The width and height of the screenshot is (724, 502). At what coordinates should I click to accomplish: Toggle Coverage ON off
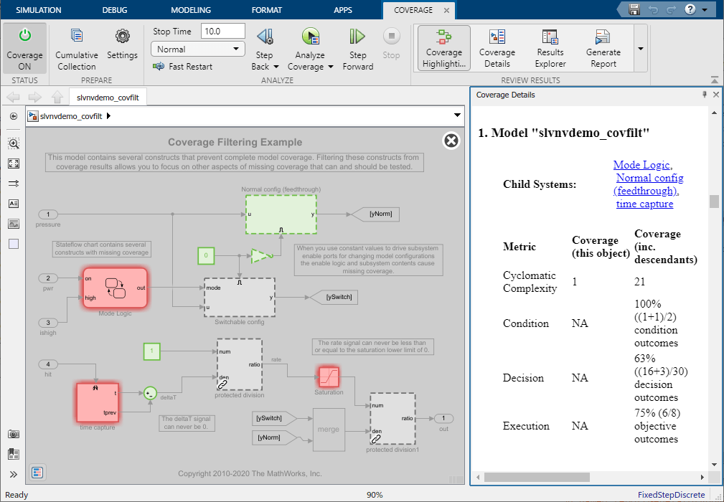tap(24, 48)
